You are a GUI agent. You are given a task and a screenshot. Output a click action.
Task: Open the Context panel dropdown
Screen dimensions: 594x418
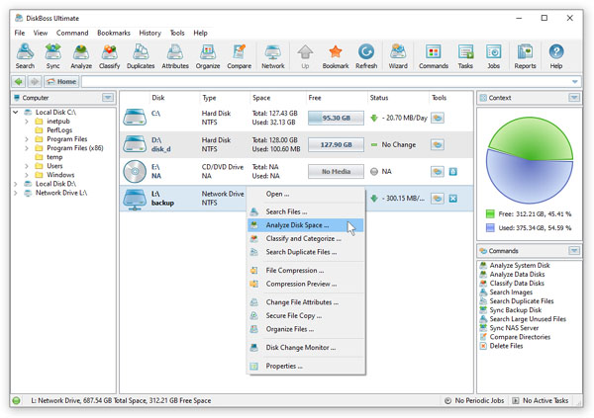coord(574,98)
